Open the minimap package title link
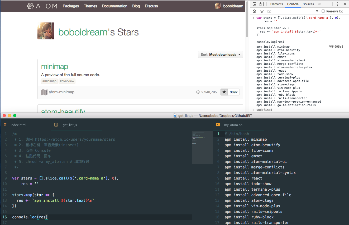 pyautogui.click(x=55, y=67)
